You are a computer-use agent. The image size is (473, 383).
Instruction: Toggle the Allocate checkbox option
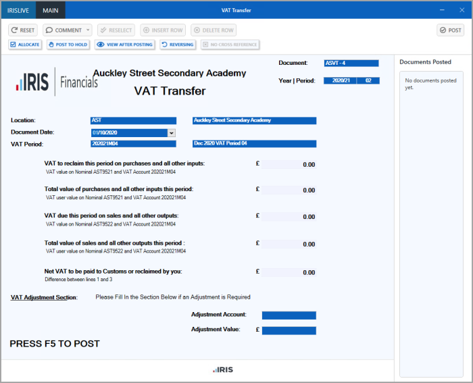[x=25, y=45]
